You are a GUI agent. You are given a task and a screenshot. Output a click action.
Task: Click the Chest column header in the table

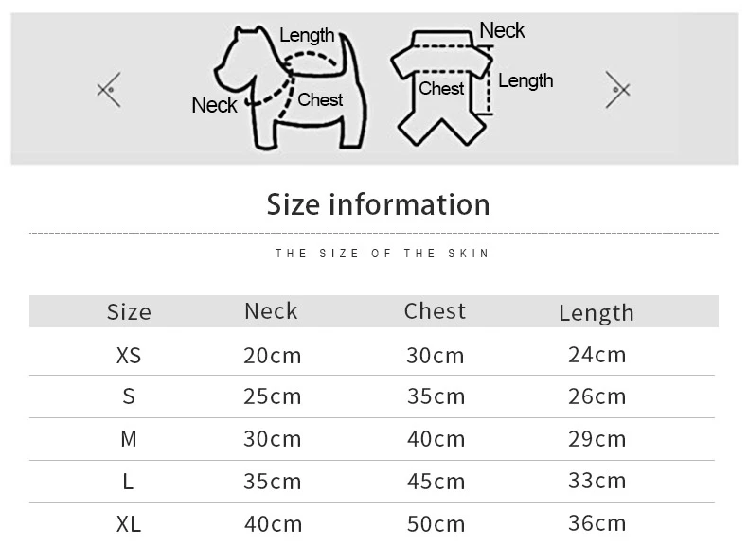[x=435, y=311]
